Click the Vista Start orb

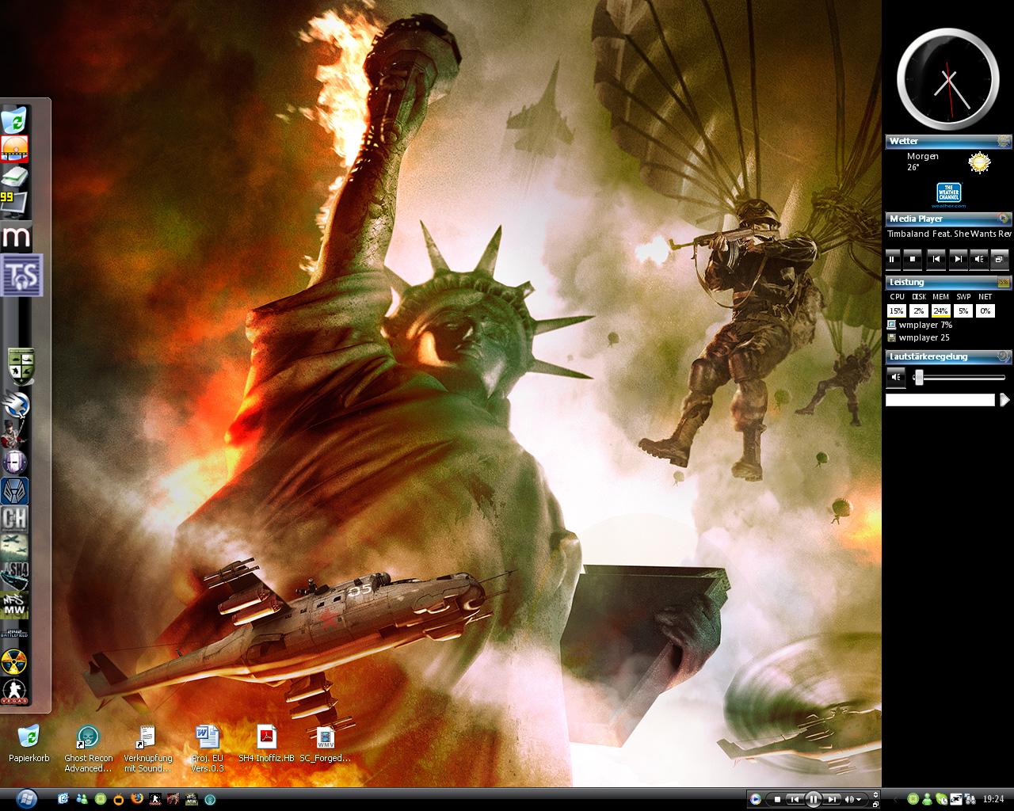26,798
